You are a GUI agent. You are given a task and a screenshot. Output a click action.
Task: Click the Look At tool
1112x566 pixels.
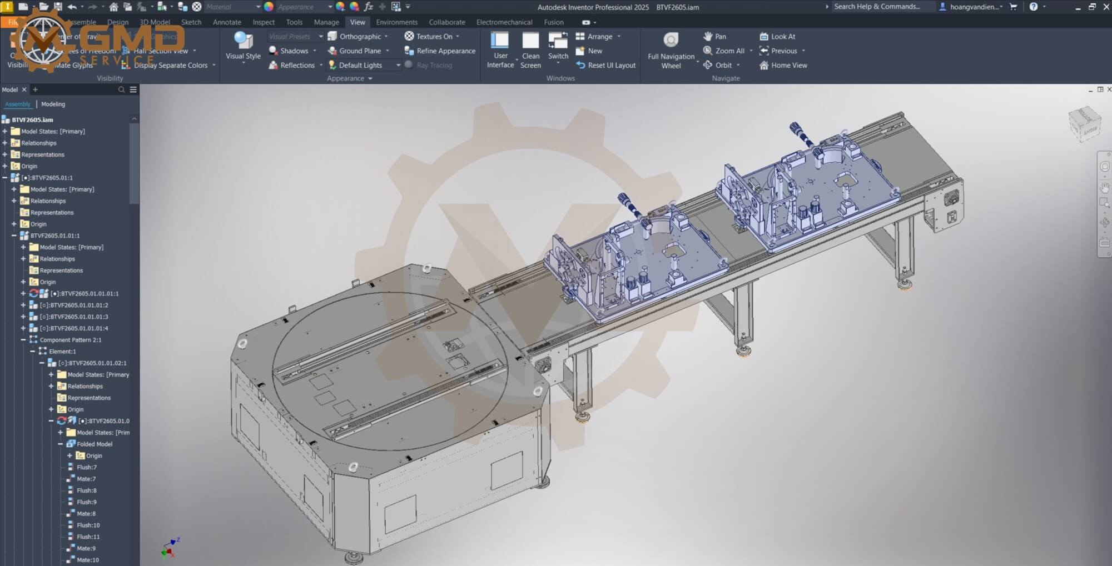click(x=777, y=36)
